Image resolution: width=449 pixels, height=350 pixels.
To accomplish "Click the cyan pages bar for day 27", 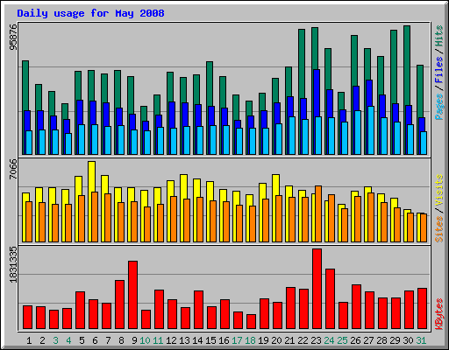I will point(371,130).
